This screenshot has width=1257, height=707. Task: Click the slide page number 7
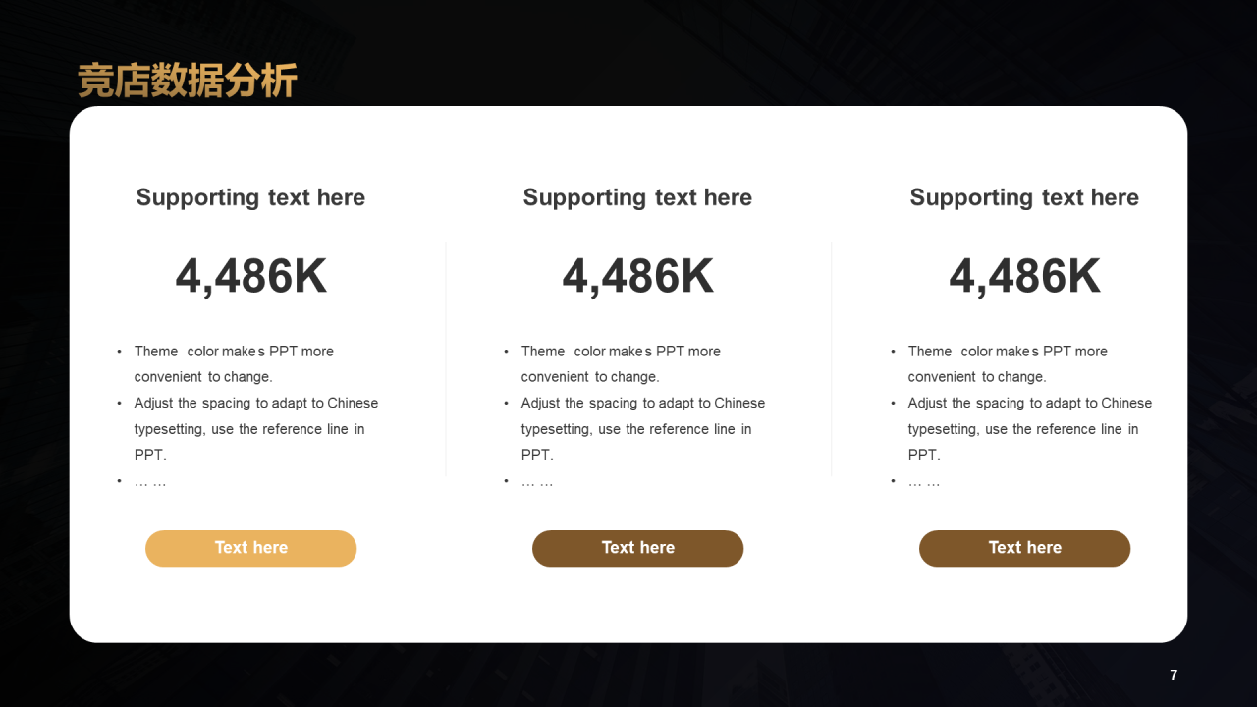(1174, 675)
